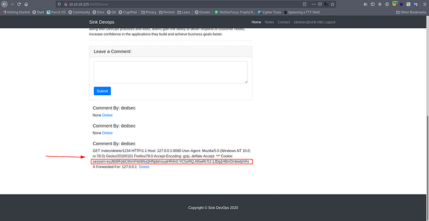Click the 'Leave a Comment:' card header
This screenshot has width=429, height=221.
pyautogui.click(x=170, y=51)
